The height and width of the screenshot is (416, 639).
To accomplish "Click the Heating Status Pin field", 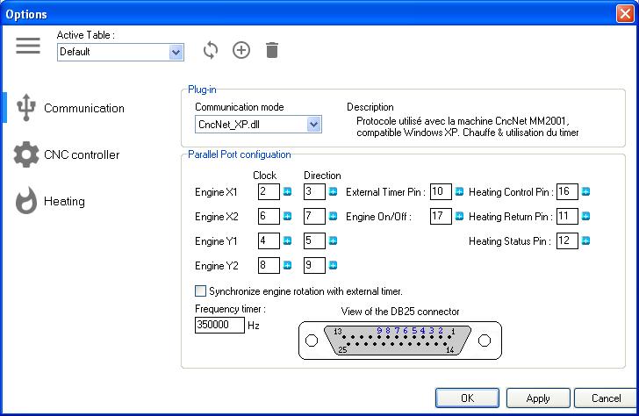I will click(567, 240).
